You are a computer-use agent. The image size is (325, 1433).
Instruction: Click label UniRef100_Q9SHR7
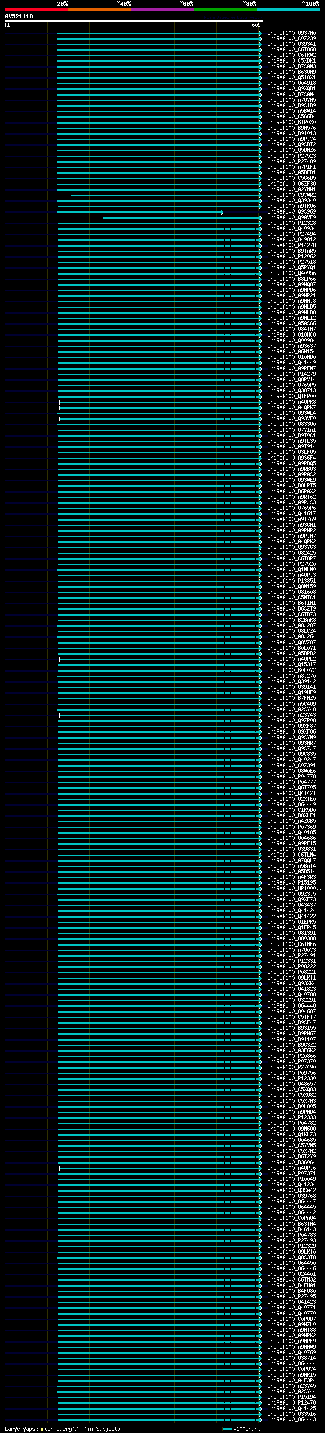point(291,743)
